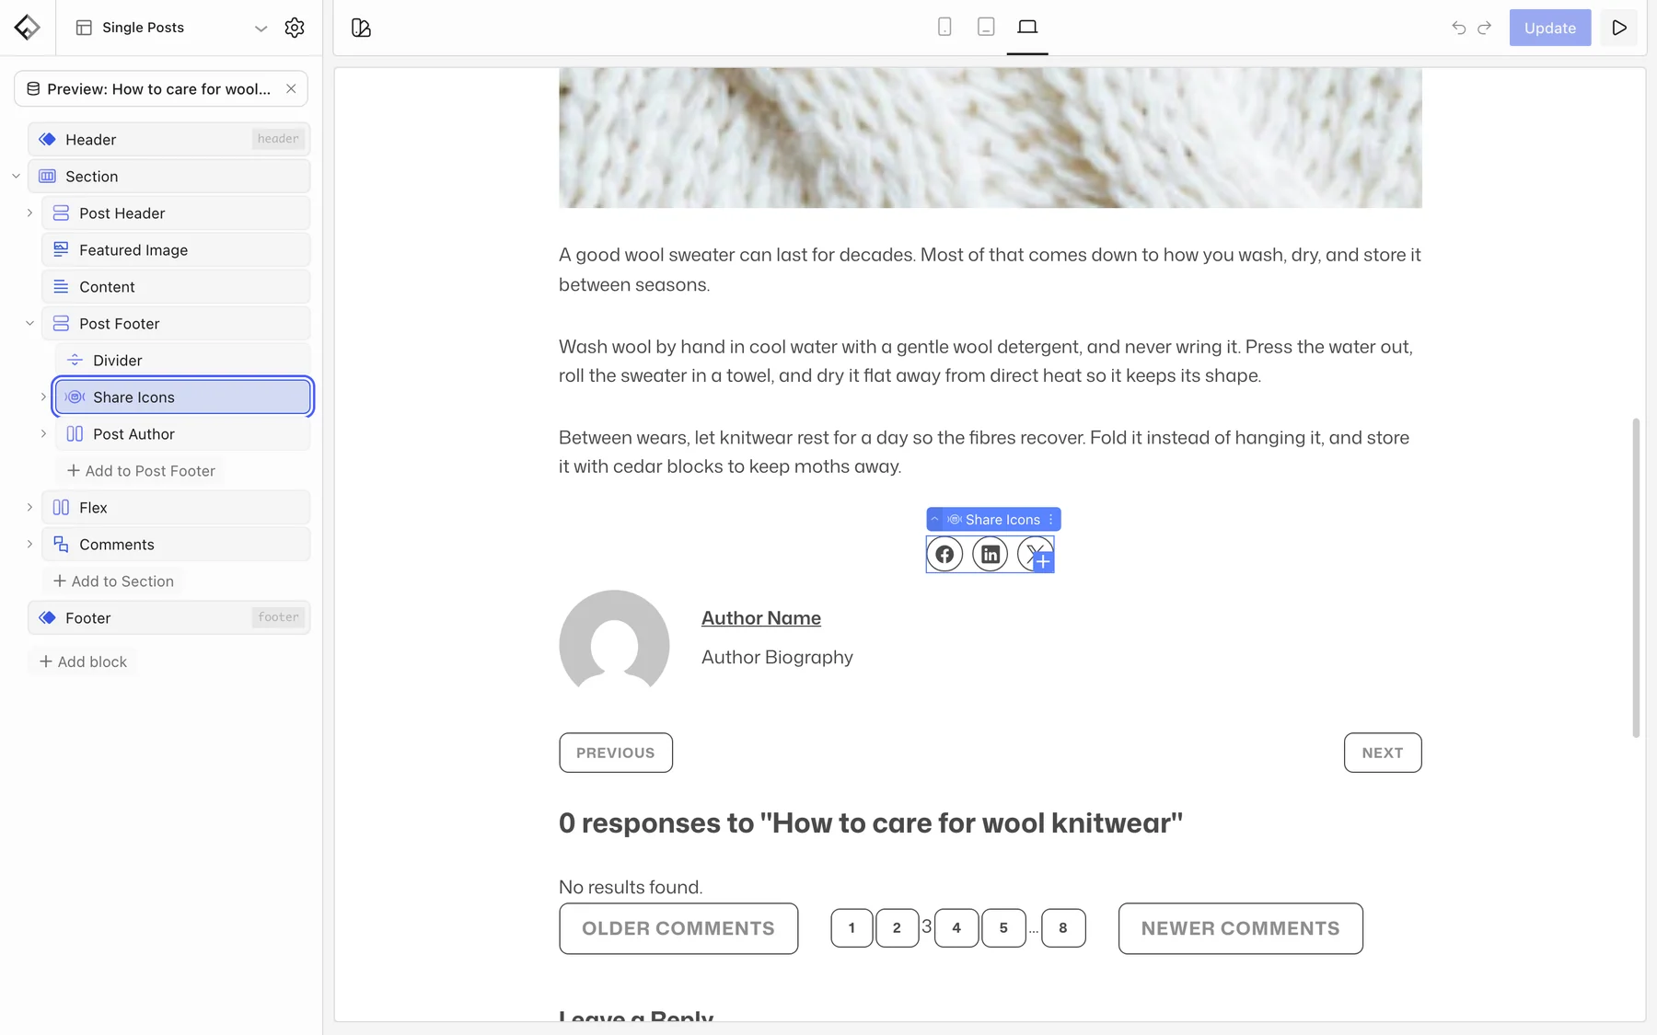Expand the Share Icons block chevron
Screen dimensions: 1657x1035
point(43,397)
